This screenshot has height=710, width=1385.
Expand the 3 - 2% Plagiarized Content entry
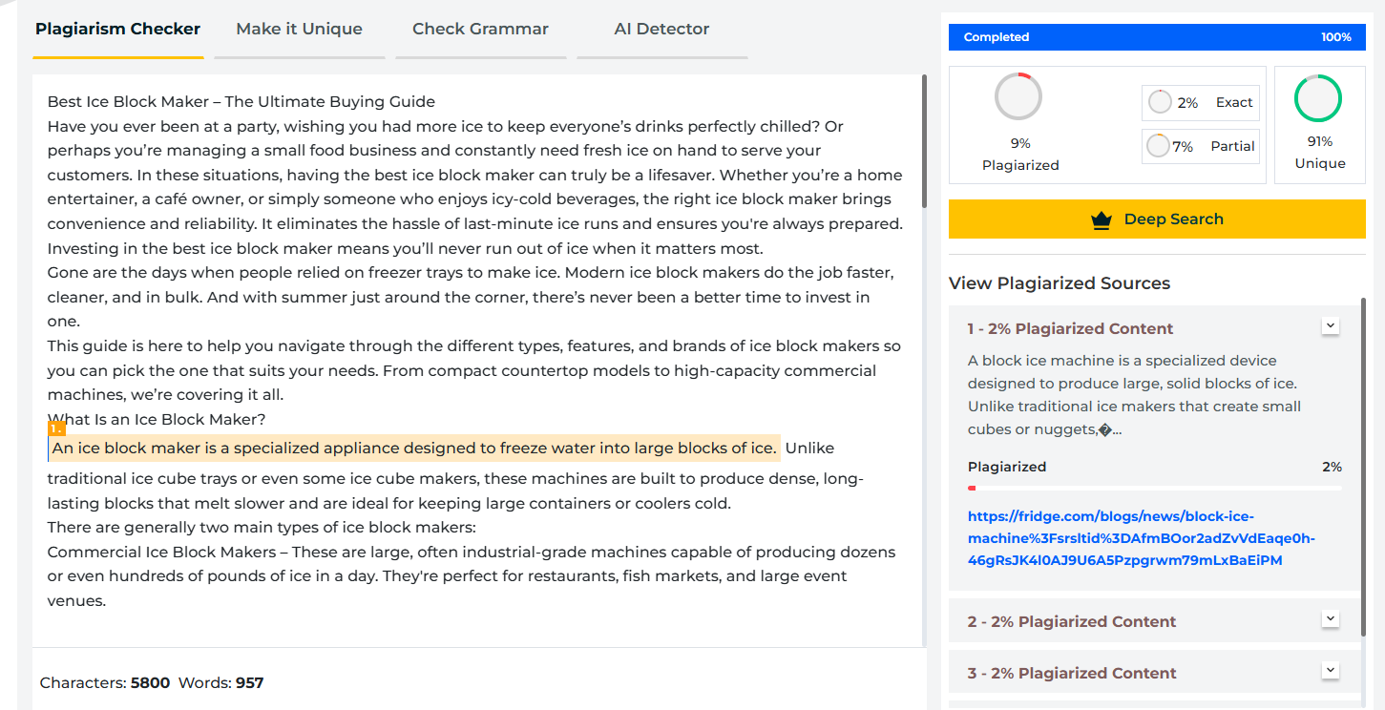1331,671
